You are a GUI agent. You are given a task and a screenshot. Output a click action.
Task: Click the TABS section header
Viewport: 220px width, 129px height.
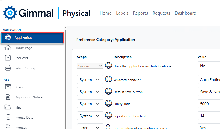[x=6, y=80]
